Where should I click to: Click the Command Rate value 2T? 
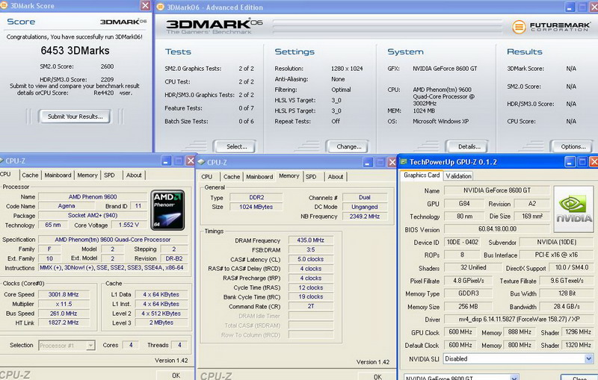click(x=310, y=306)
